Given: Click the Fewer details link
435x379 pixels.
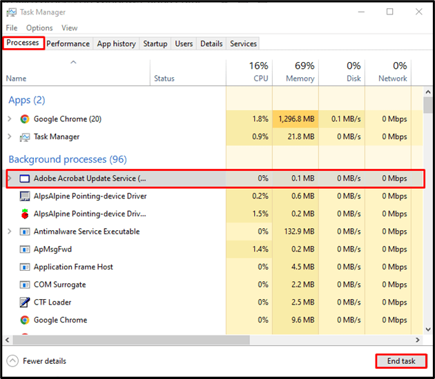Looking at the screenshot, I should point(44,361).
